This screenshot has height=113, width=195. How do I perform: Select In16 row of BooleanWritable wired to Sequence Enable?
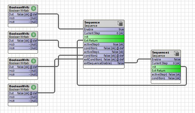coord(23,22)
